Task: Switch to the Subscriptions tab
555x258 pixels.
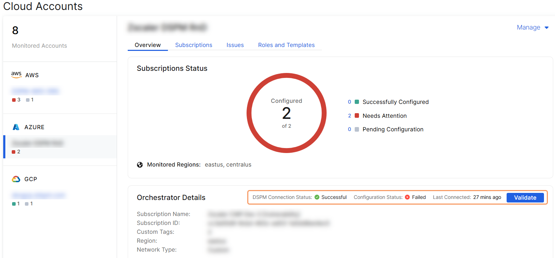Action: click(194, 45)
